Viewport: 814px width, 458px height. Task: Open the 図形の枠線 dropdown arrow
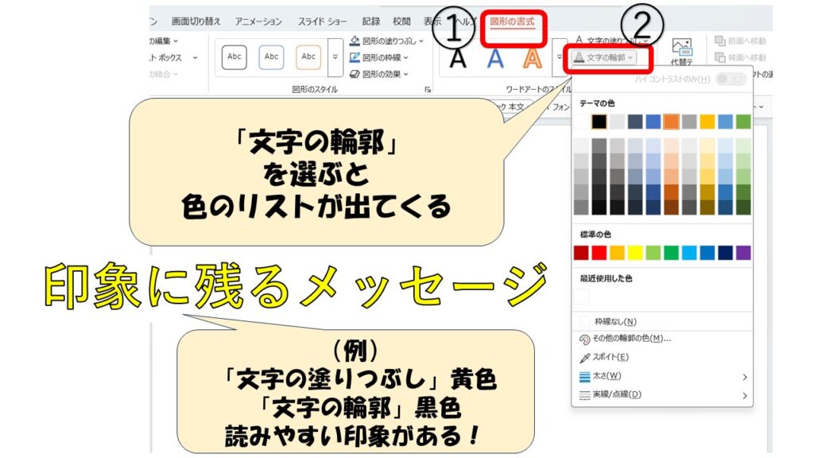pyautogui.click(x=405, y=57)
